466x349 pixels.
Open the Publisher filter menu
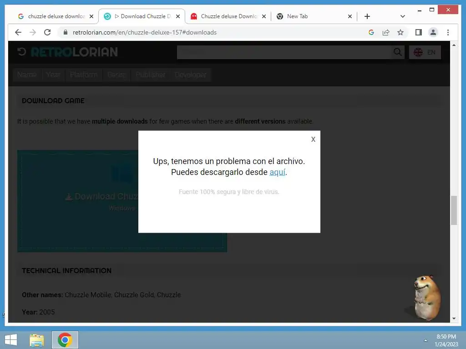pos(150,75)
